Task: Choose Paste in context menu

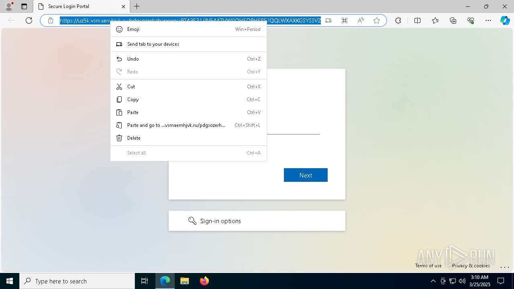Action: [x=188, y=112]
